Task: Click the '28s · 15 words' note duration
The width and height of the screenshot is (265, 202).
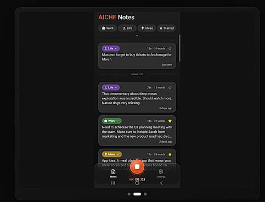Action: coord(156,88)
